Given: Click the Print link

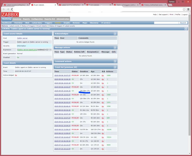Looking at the screenshot, I should coord(171,15).
